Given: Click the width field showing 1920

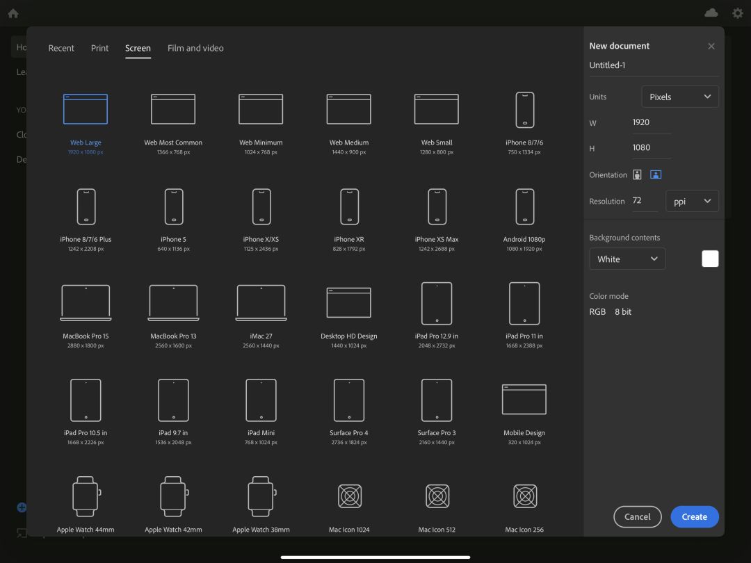Looking at the screenshot, I should pos(652,122).
